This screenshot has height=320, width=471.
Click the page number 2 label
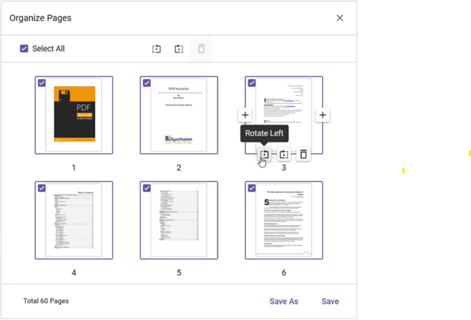tap(179, 168)
